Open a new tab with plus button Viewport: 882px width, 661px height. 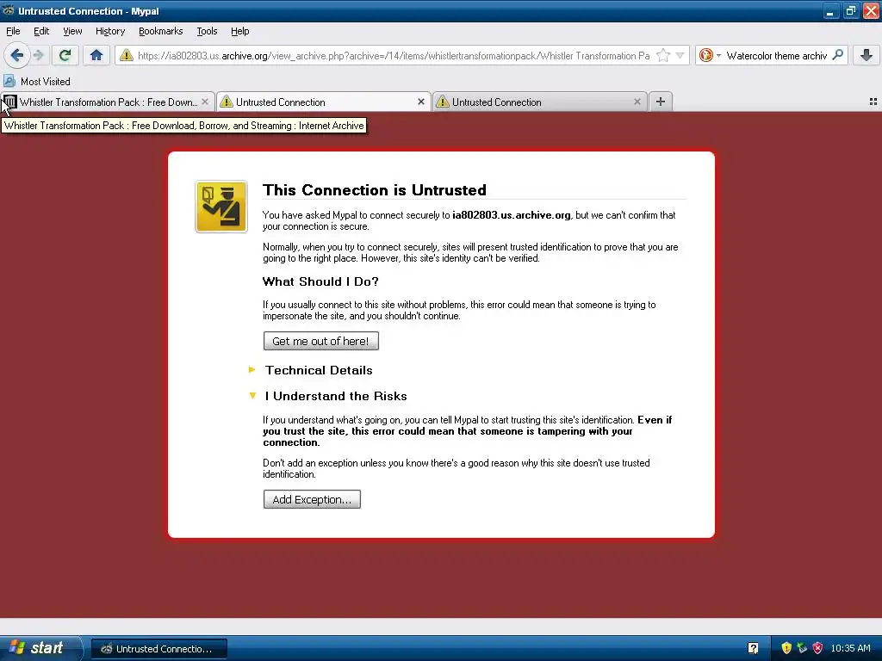click(661, 102)
